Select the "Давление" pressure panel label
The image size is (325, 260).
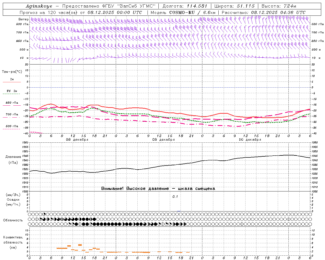pos(13,157)
